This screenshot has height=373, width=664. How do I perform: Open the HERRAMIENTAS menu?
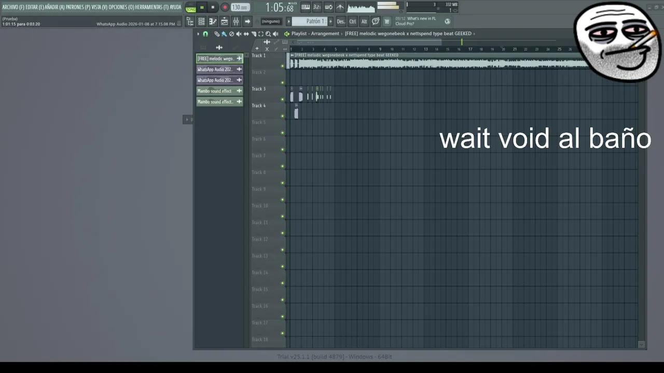(x=151, y=7)
